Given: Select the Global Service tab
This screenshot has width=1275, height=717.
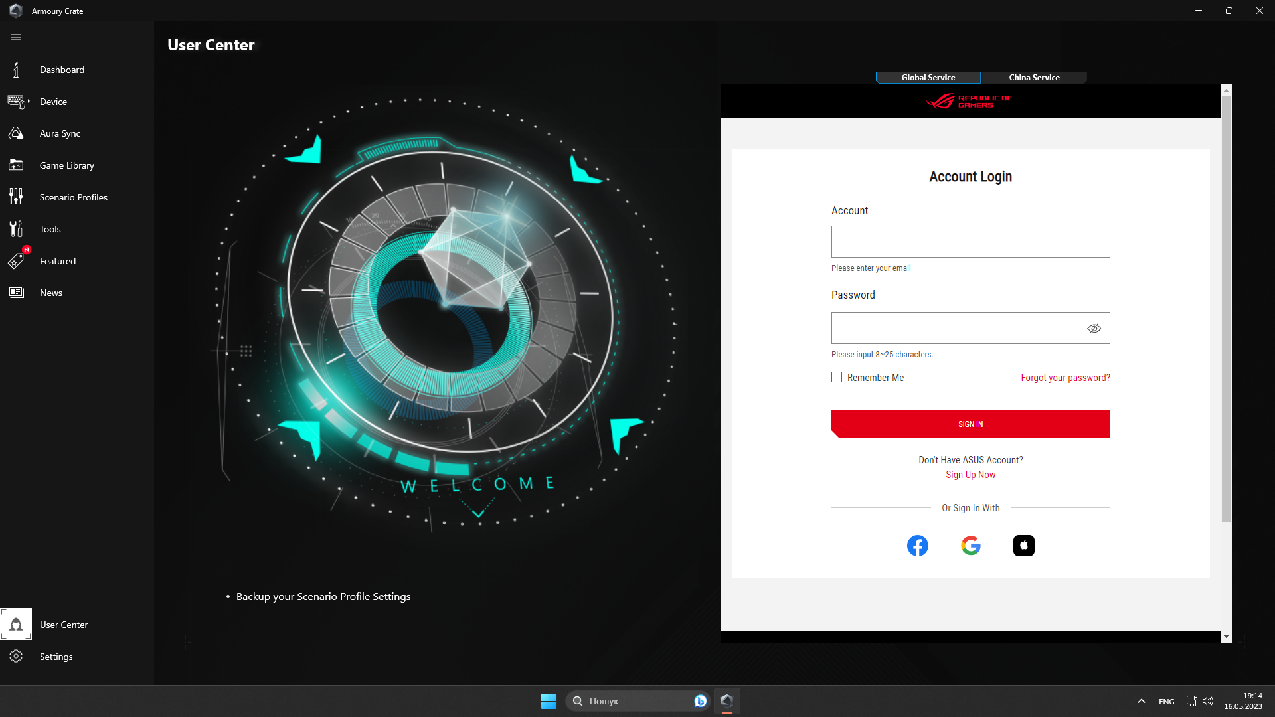Looking at the screenshot, I should click(x=928, y=78).
